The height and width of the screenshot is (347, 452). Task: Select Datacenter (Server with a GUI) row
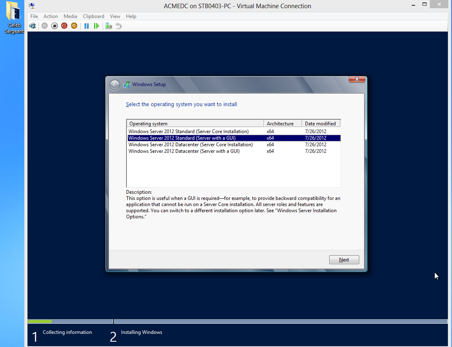pyautogui.click(x=234, y=151)
